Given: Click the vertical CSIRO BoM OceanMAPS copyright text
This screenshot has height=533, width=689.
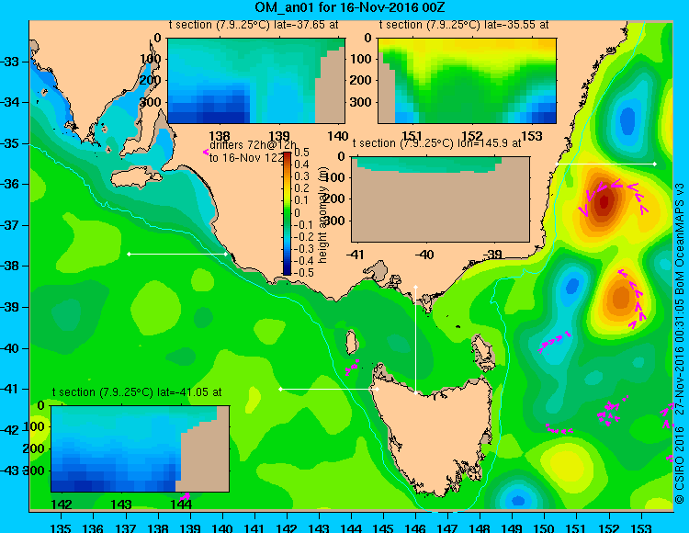Looking at the screenshot, I should [x=679, y=343].
